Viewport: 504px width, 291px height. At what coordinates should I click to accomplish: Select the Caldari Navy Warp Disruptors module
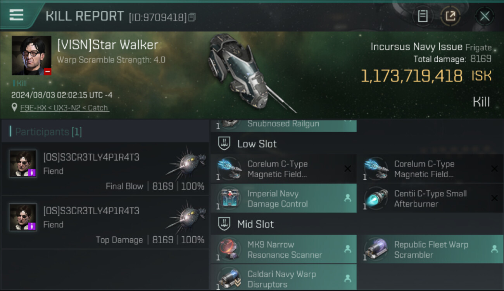[283, 277]
